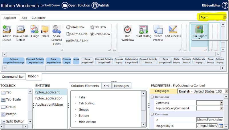Select hploe_application in the Entities list
The height and width of the screenshot is (130, 229).
pos(49,98)
